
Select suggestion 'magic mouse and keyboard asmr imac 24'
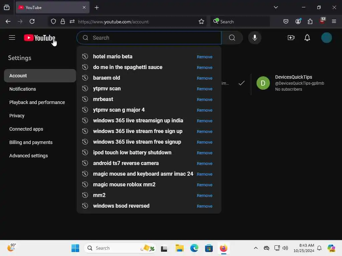(x=143, y=174)
